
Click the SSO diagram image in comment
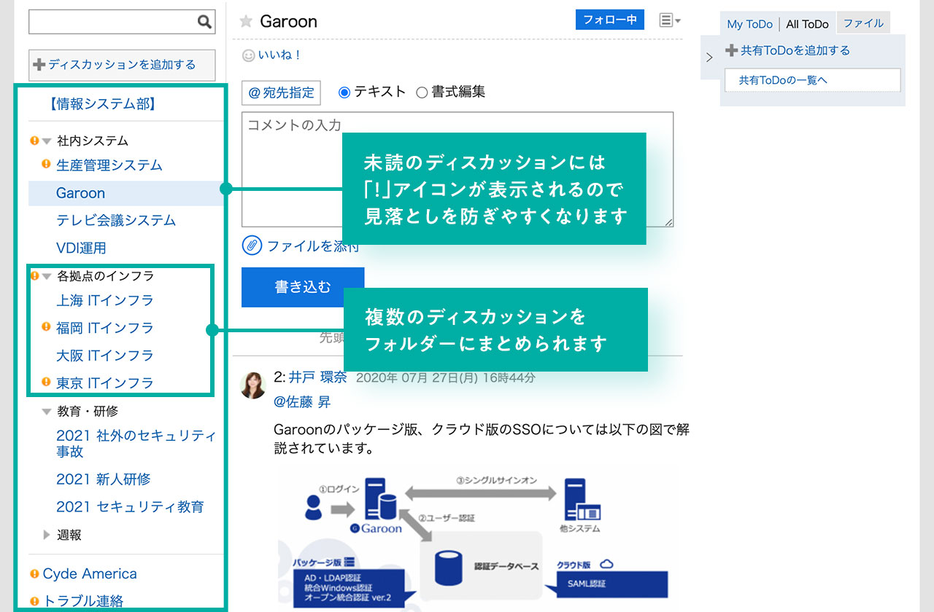coord(478,539)
